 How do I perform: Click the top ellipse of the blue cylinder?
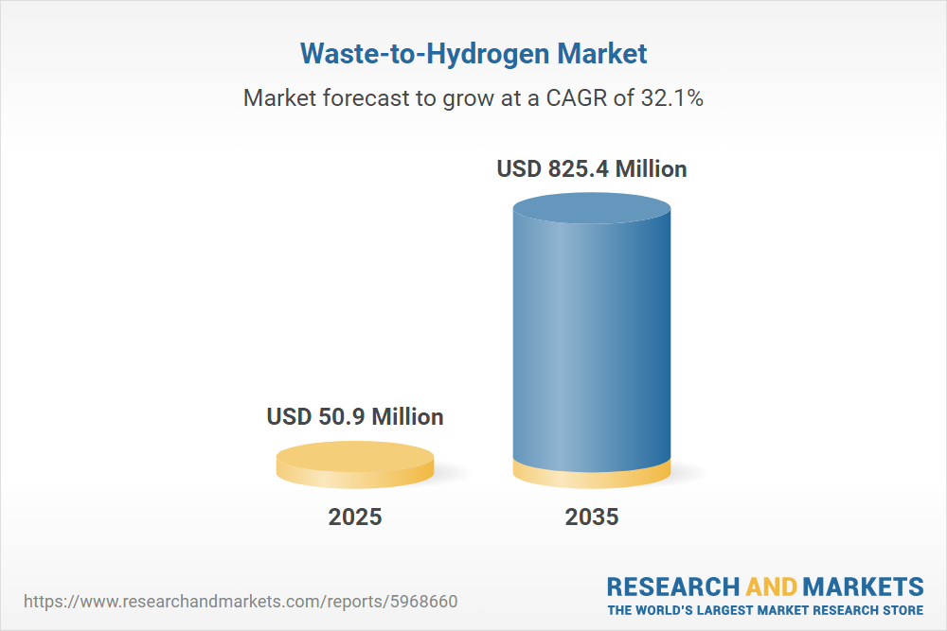tap(592, 208)
